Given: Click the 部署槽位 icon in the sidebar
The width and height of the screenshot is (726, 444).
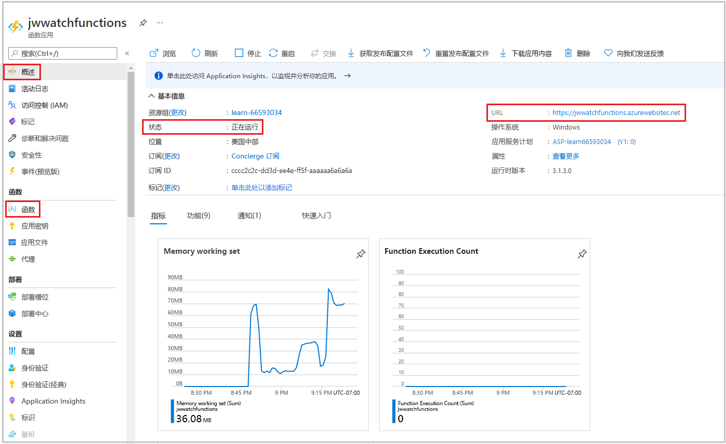Looking at the screenshot, I should 12,297.
